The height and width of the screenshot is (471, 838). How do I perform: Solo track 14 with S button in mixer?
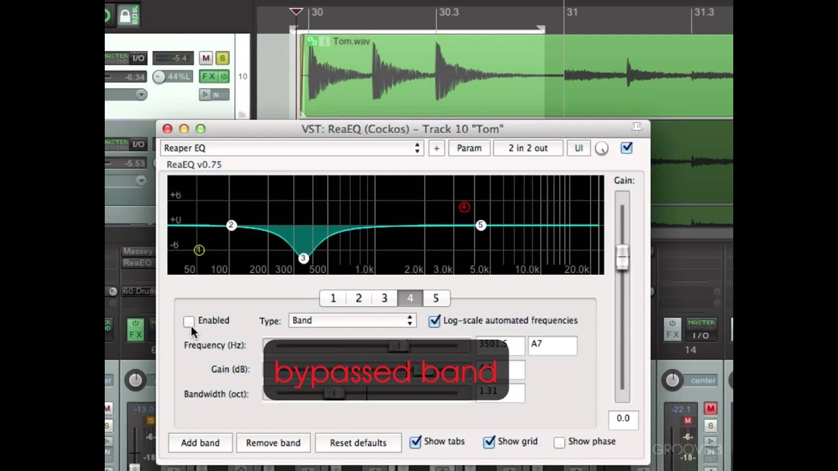(710, 426)
